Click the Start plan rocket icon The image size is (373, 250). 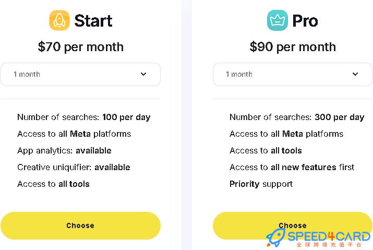point(59,20)
